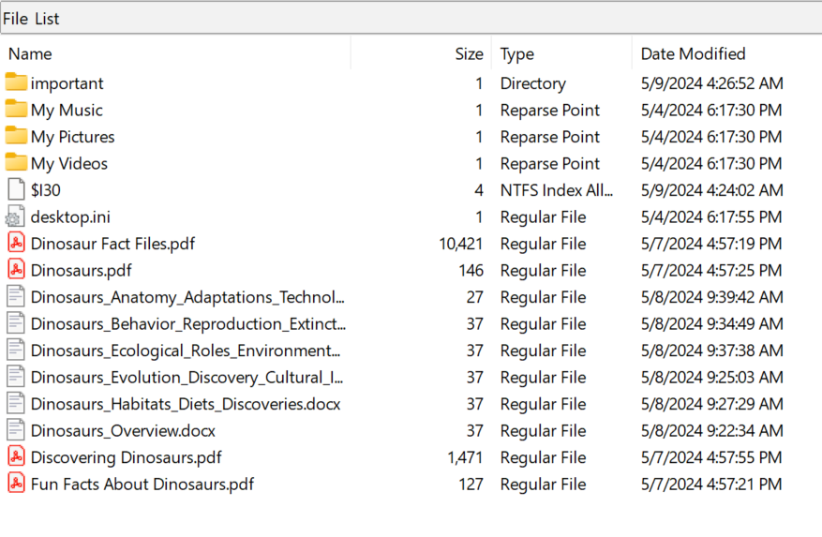Click the NTFS Index All... type entry
This screenshot has width=822, height=537.
pos(557,190)
